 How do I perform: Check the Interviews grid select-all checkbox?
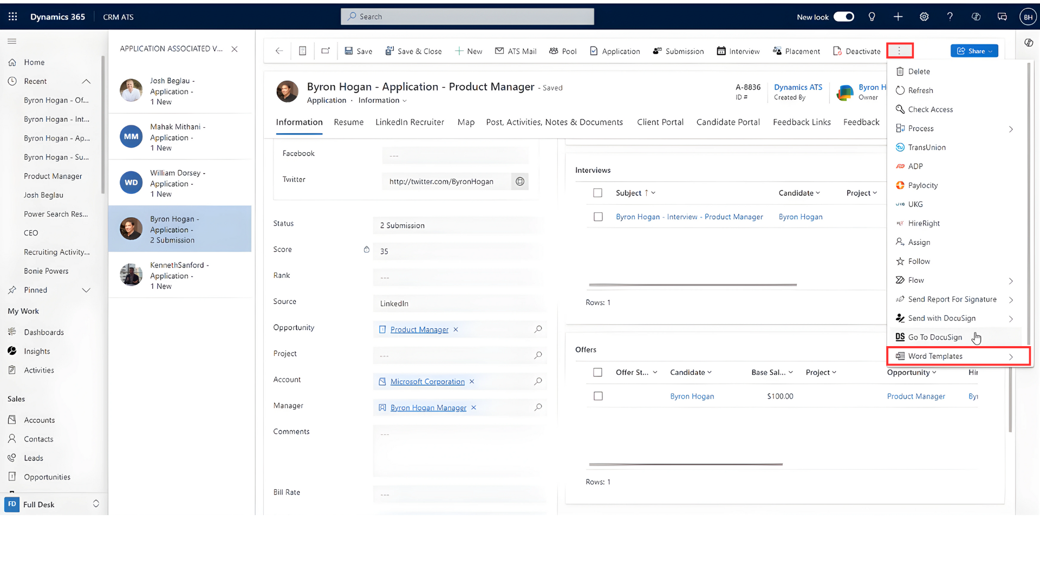597,193
